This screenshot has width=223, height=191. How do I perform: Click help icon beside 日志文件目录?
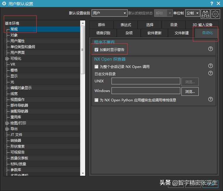(210, 73)
